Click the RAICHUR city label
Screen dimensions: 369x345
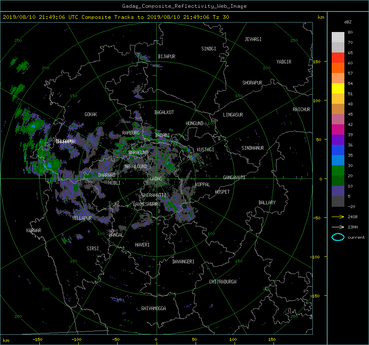click(301, 110)
